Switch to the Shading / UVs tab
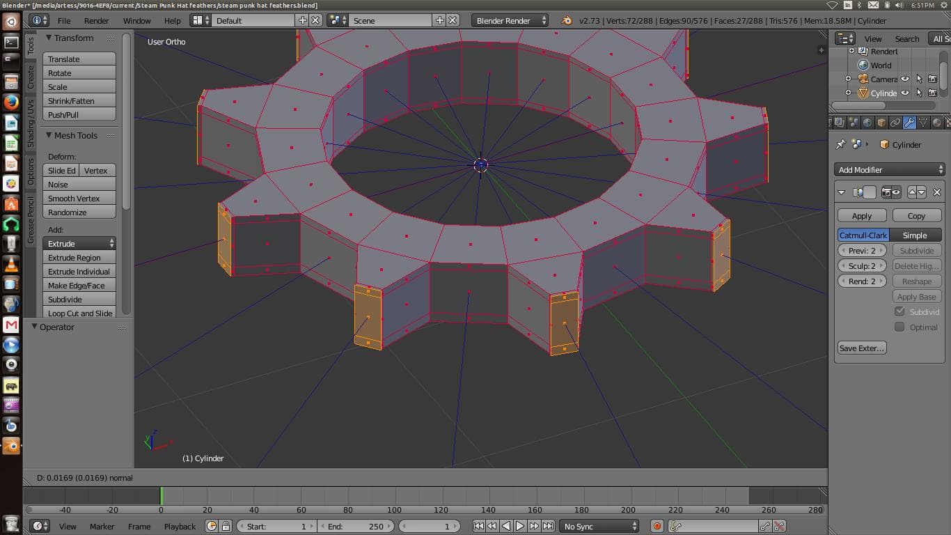 tap(31, 123)
